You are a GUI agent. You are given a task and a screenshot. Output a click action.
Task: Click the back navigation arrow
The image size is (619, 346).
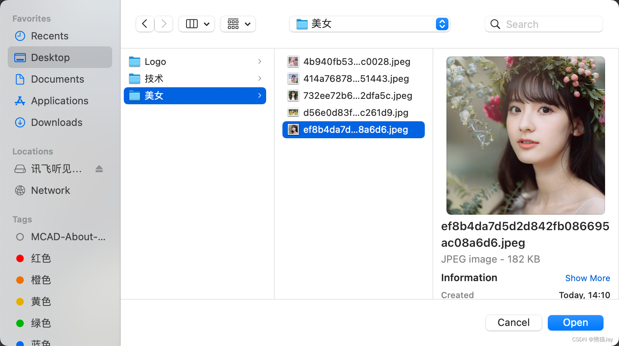(145, 24)
